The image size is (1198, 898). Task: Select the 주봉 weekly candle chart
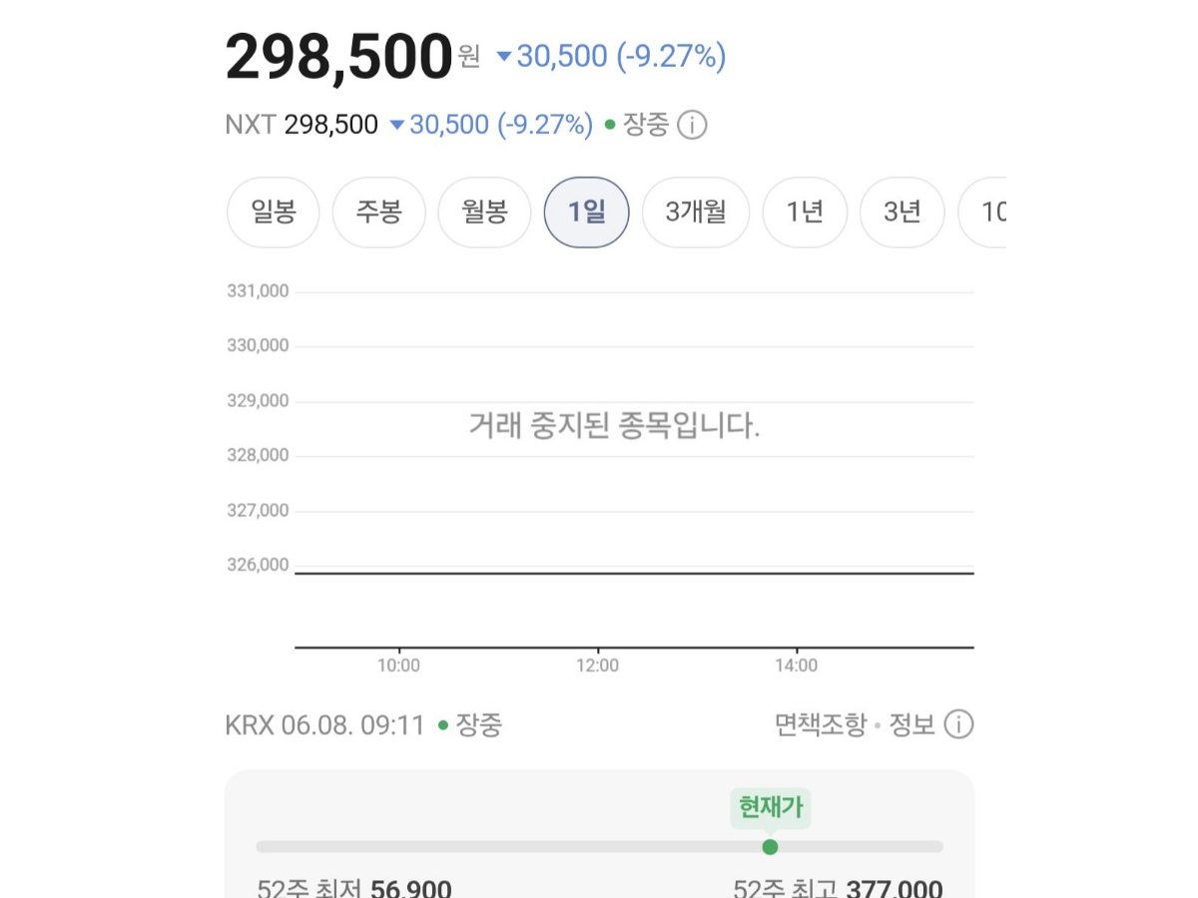click(379, 213)
